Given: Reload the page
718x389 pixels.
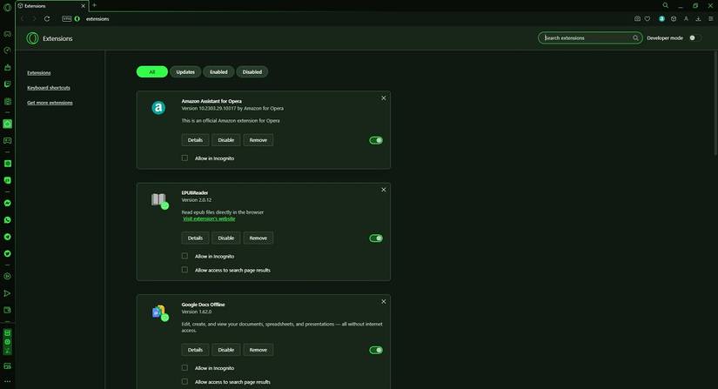Looking at the screenshot, I should pyautogui.click(x=47, y=19).
